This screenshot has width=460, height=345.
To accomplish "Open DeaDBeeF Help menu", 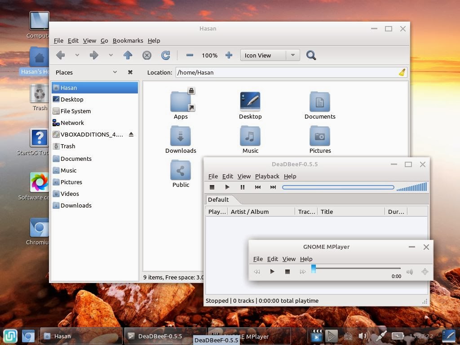I will click(x=290, y=176).
